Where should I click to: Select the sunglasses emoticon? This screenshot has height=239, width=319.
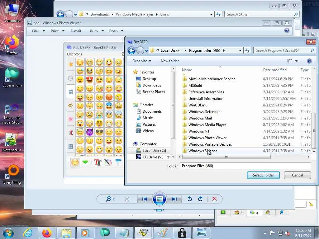(99, 132)
